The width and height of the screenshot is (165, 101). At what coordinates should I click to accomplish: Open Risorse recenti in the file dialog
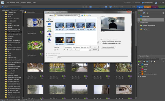click(x=49, y=20)
